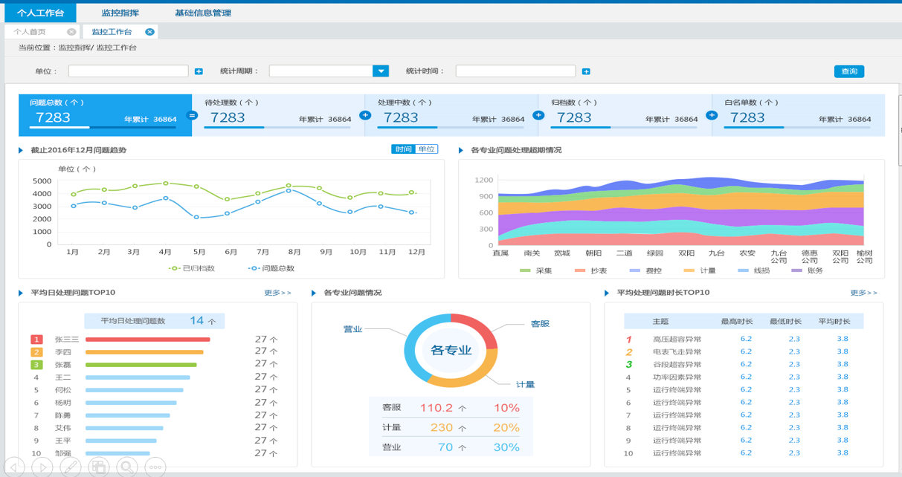The image size is (902, 477).
Task: Collapse the 各专业问题处理超期情况 section triangle
Action: pyautogui.click(x=461, y=150)
